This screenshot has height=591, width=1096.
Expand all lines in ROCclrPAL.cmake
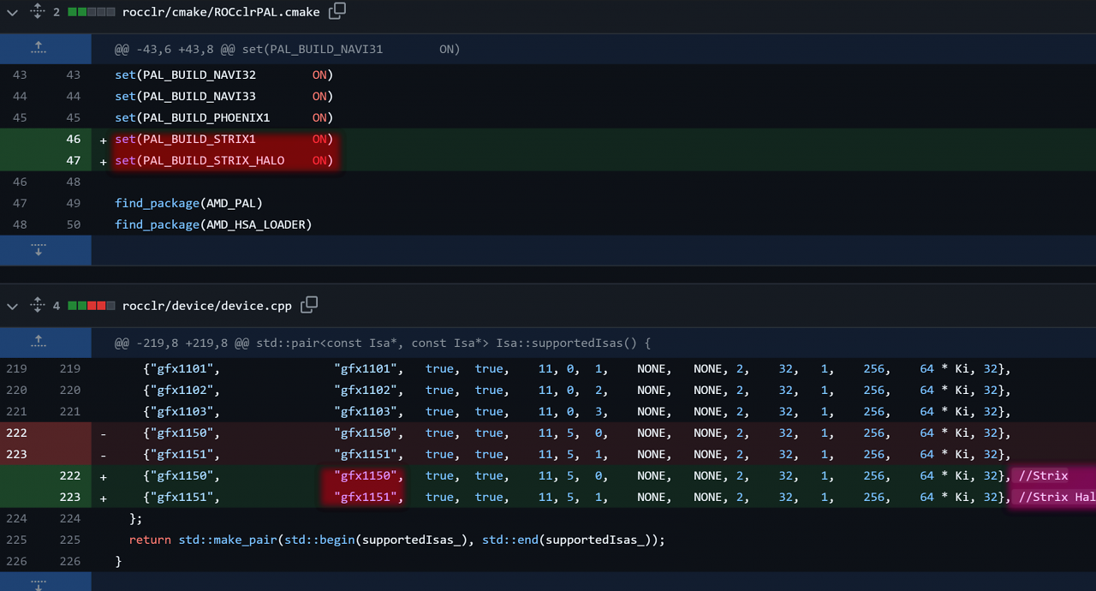[37, 12]
